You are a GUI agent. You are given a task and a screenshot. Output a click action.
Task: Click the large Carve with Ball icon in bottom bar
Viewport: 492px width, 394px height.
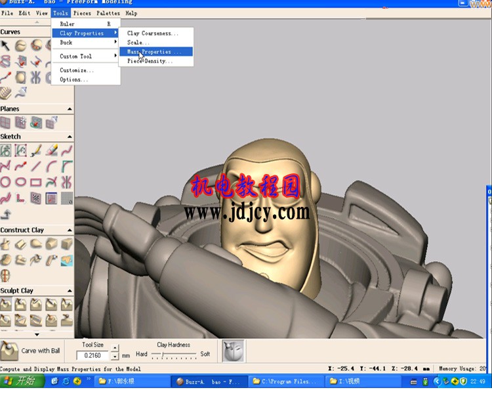9,351
